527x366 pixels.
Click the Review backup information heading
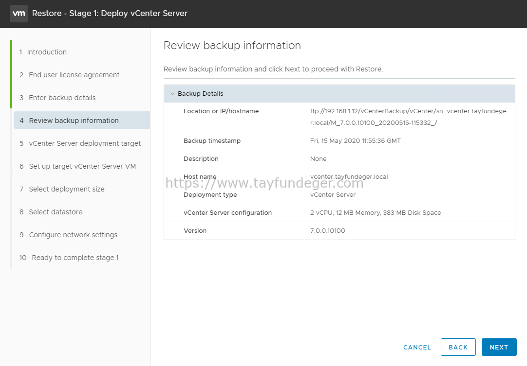[232, 45]
